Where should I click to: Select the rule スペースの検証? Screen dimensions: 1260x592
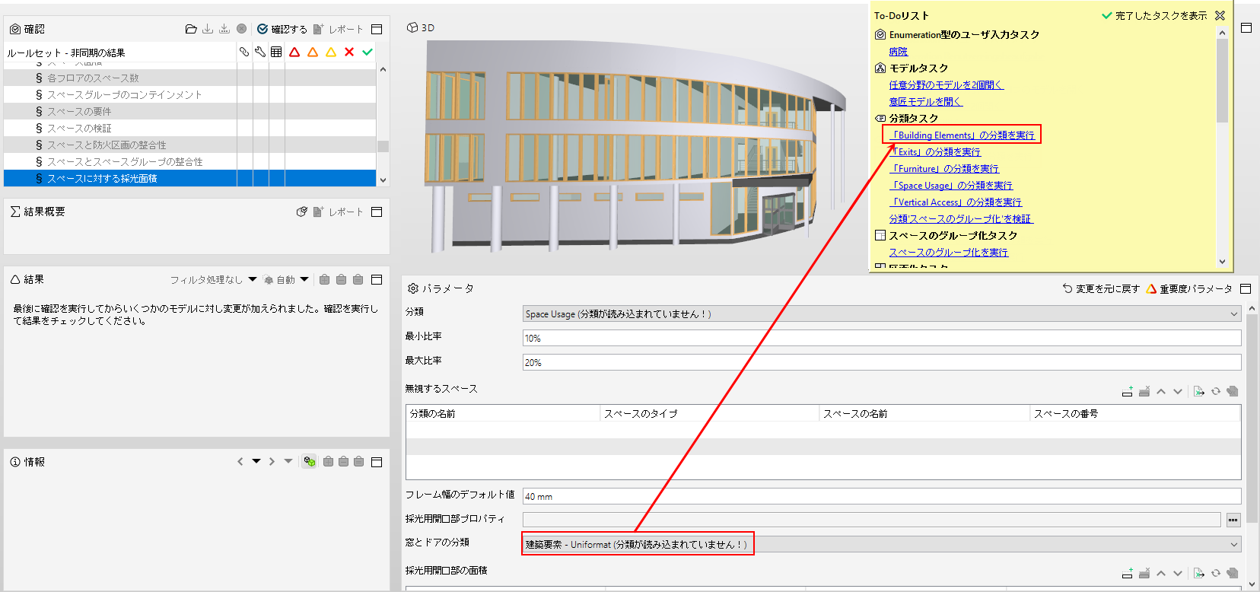pyautogui.click(x=189, y=128)
